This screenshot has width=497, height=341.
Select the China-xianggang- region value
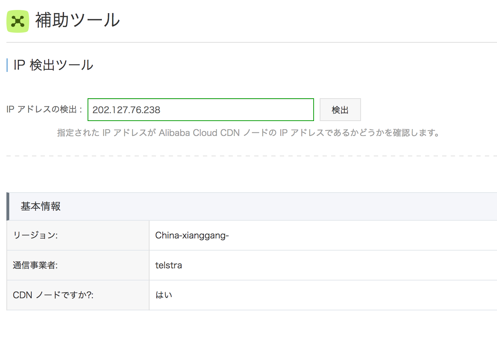tap(192, 235)
